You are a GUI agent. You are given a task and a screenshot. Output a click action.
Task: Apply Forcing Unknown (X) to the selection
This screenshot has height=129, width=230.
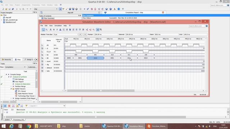click(51, 30)
